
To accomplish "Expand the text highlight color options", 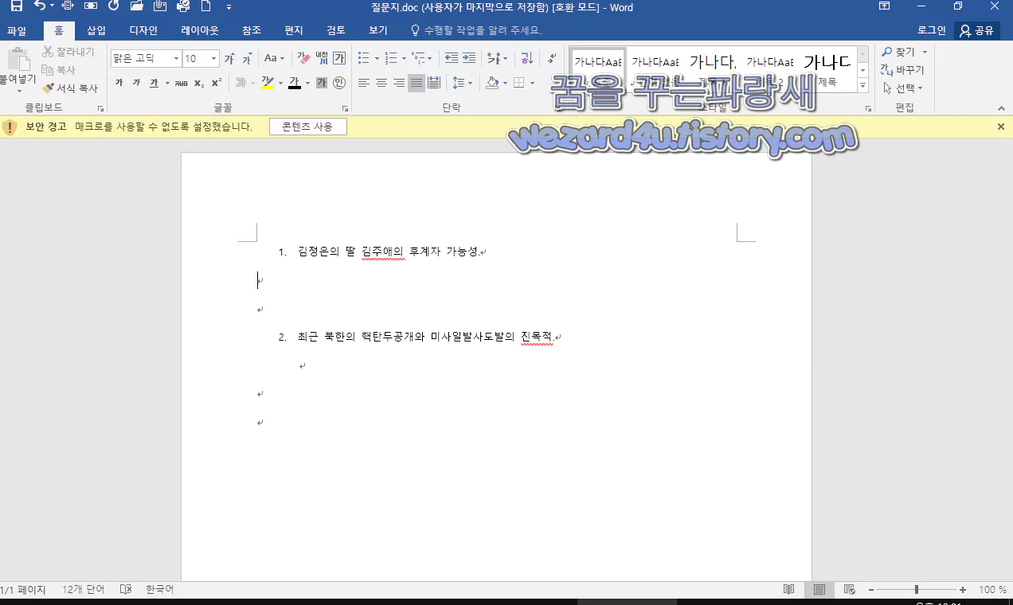I will point(280,82).
